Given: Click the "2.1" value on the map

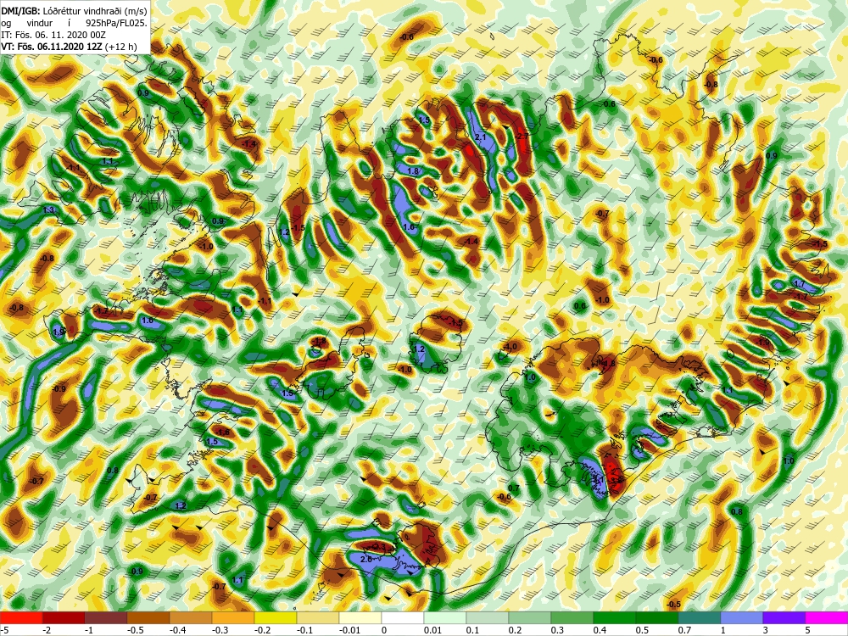Looking at the screenshot, I should click(x=480, y=138).
